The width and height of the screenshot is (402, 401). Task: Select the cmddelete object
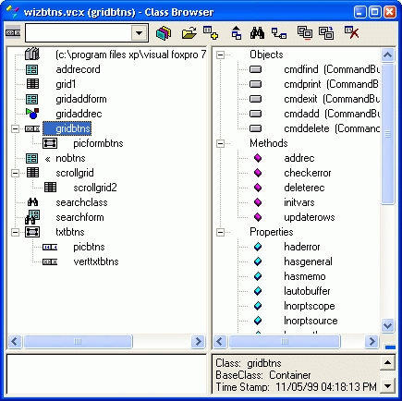pyautogui.click(x=332, y=128)
